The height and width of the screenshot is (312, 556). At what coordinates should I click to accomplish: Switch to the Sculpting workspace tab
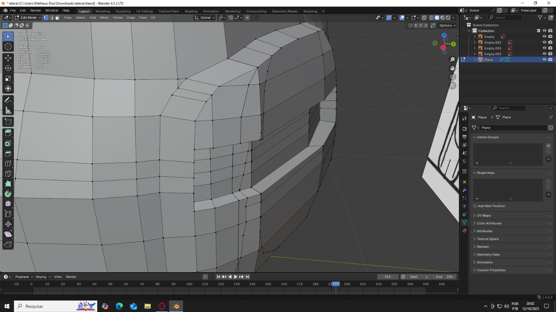pyautogui.click(x=123, y=11)
